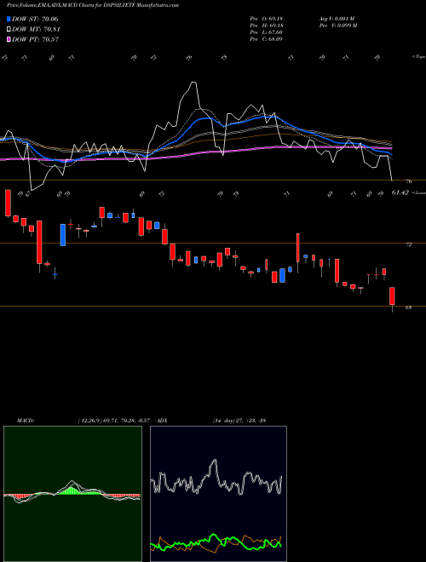This screenshot has width=426, height=562.
Task: Click the 'Pre L: 67.60' value
Action: 267,32
